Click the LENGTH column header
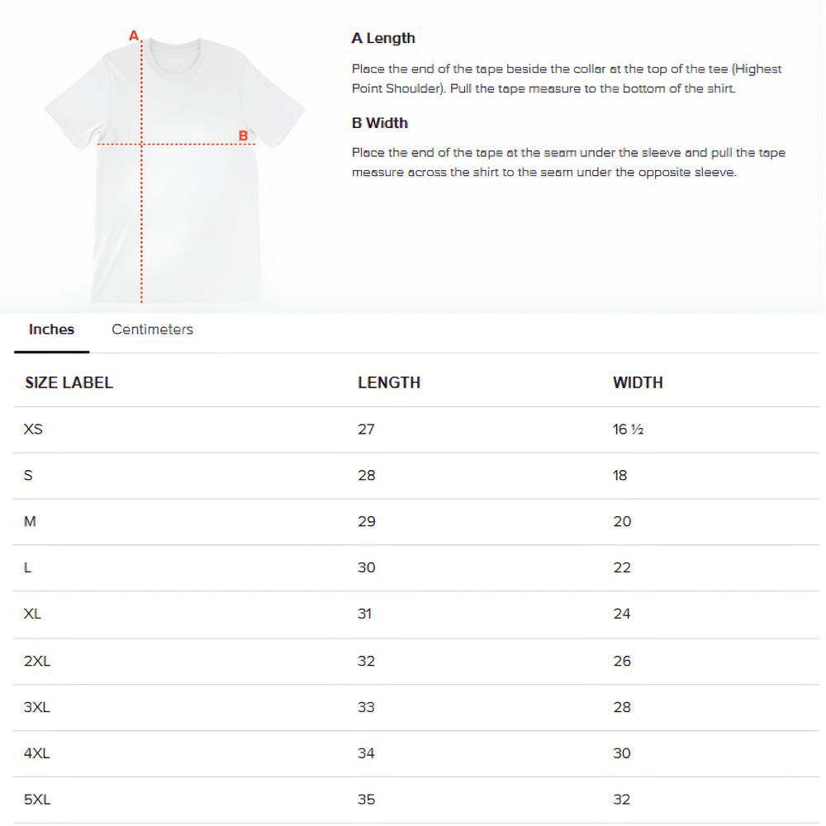This screenshot has height=826, width=826. click(x=389, y=382)
